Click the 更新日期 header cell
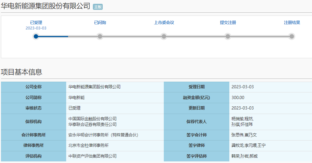This screenshot has width=312, height=163. [x=197, y=108]
